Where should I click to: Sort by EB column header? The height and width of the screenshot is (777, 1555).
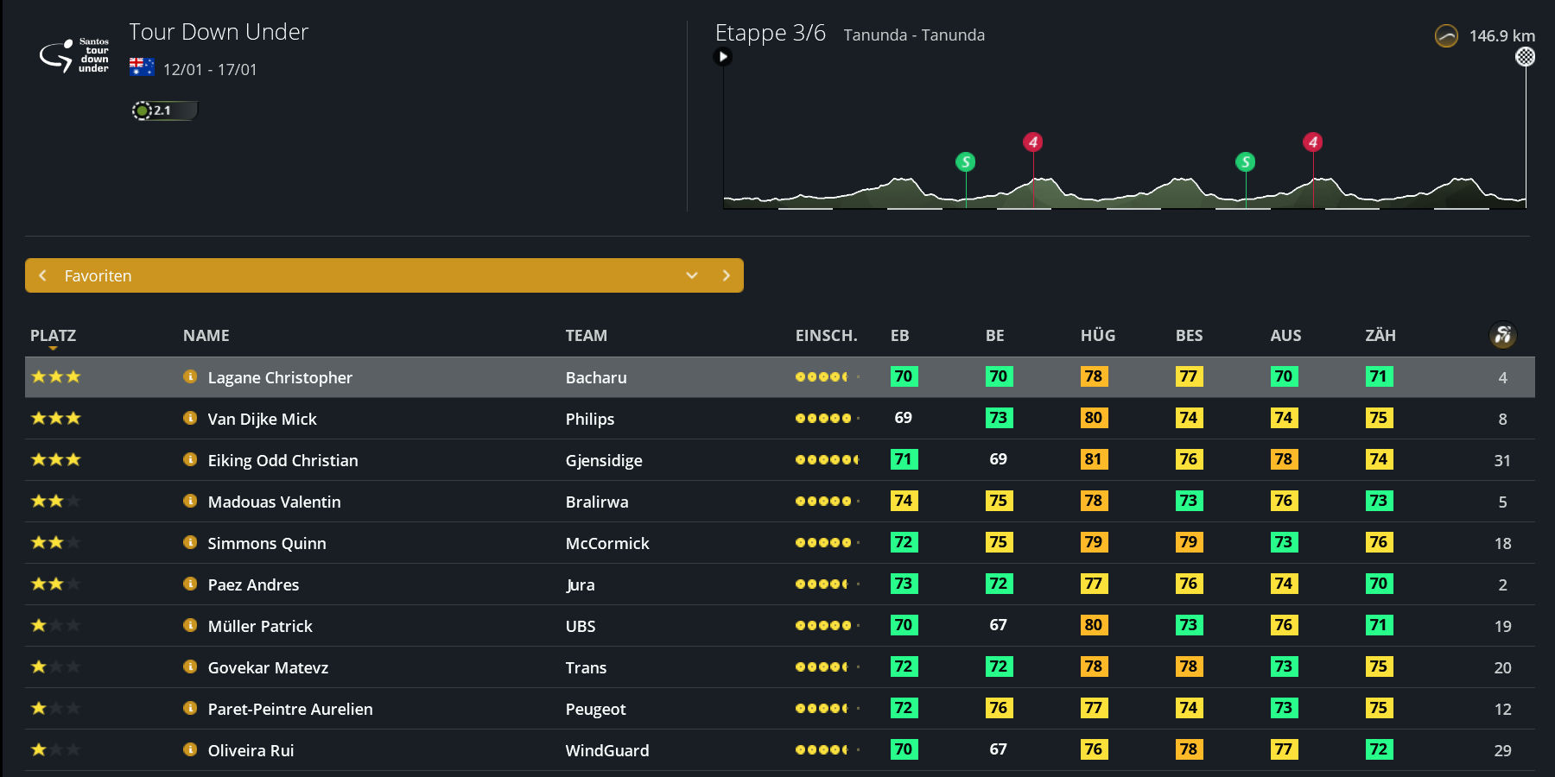coord(900,336)
